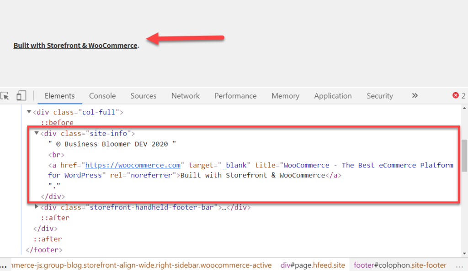Open the Application tab
Image resolution: width=468 pixels, height=271 pixels.
click(333, 96)
